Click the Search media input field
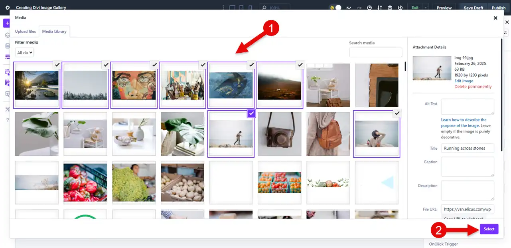The height and width of the screenshot is (248, 511). coord(375,52)
